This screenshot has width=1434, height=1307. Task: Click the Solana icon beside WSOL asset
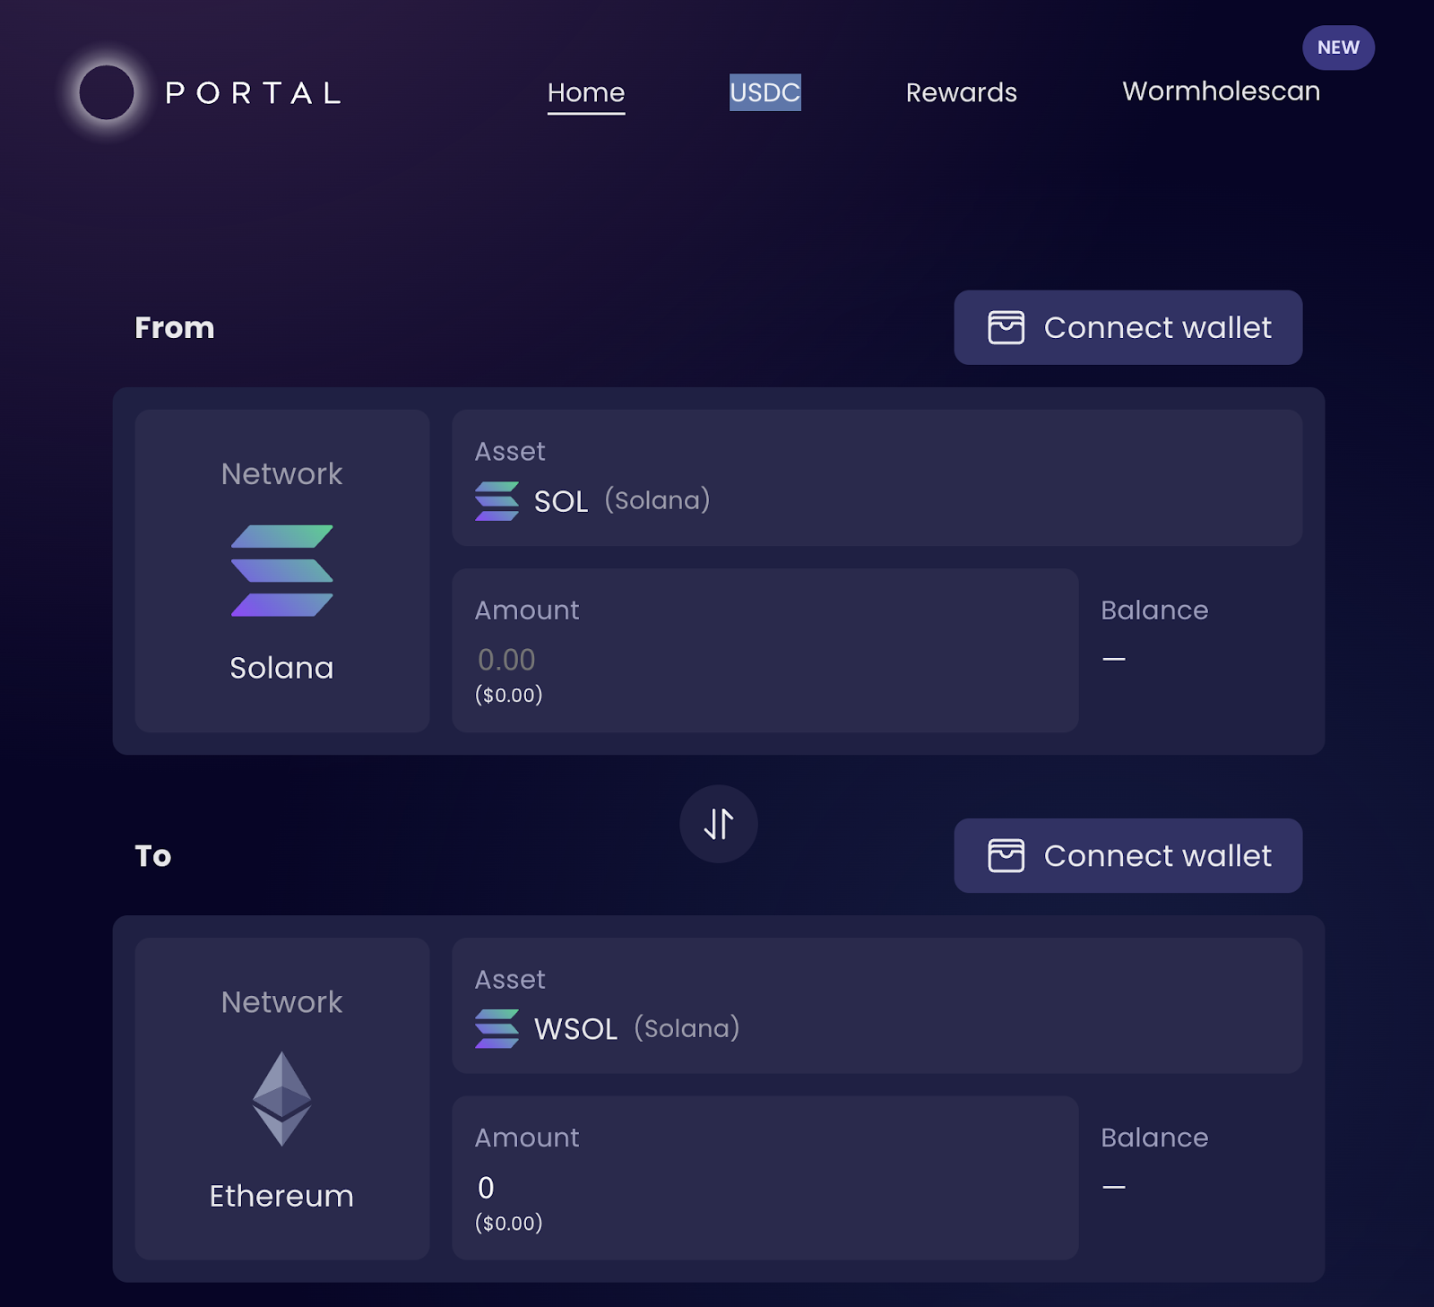(497, 1029)
